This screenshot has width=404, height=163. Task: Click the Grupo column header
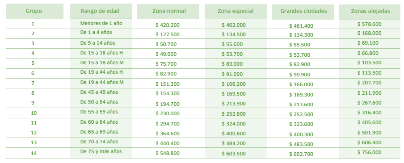point(35,11)
